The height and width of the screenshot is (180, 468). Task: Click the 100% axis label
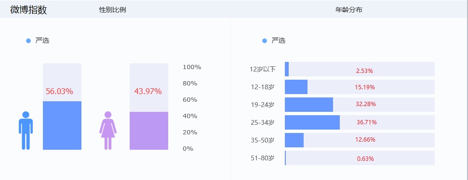coord(192,67)
